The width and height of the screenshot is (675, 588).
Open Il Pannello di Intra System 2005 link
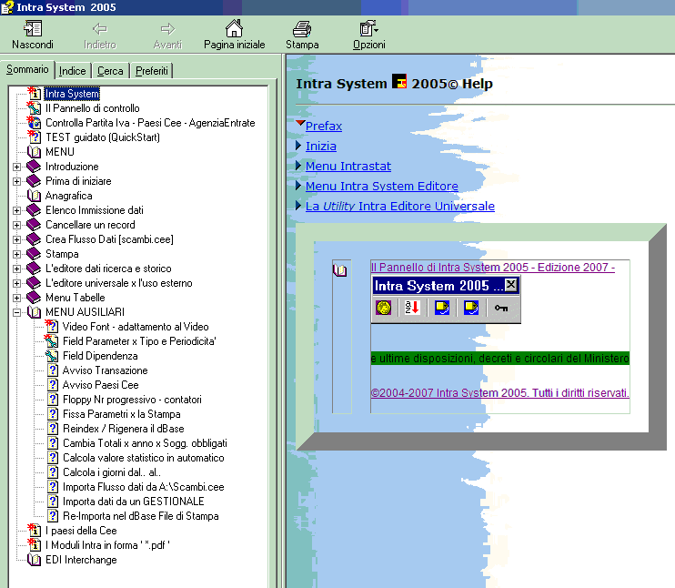(493, 268)
